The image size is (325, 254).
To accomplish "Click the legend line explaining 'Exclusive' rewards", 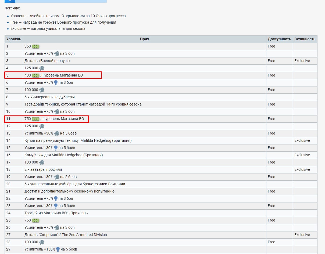I will 48,28.
